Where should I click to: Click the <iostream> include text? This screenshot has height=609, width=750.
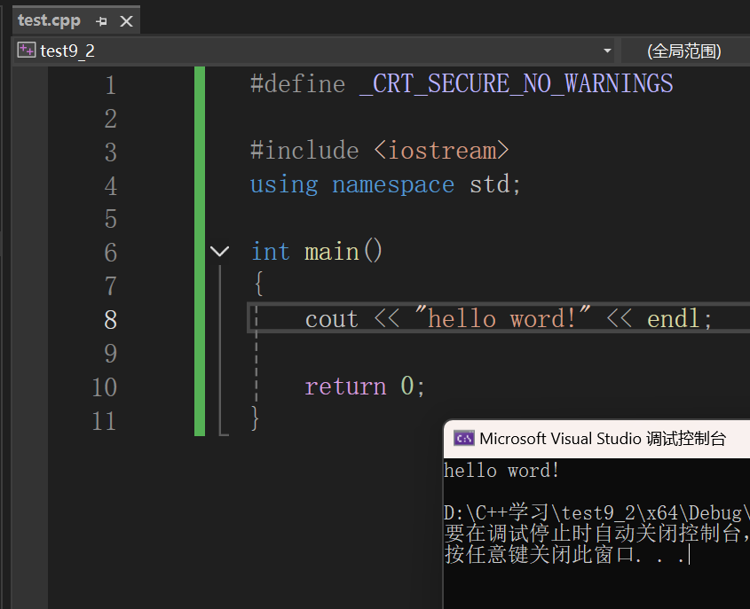[x=441, y=151]
